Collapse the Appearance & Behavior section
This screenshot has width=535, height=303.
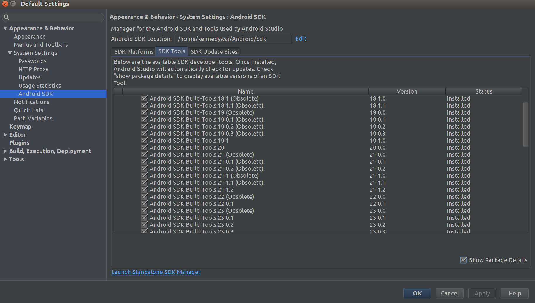tap(5, 28)
